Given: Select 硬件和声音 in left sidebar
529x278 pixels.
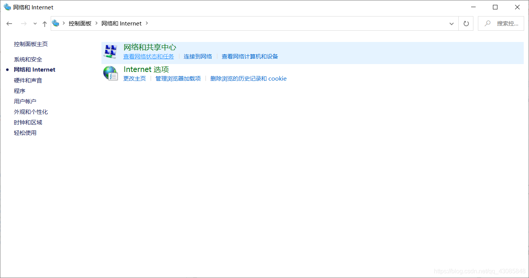Looking at the screenshot, I should pos(28,81).
